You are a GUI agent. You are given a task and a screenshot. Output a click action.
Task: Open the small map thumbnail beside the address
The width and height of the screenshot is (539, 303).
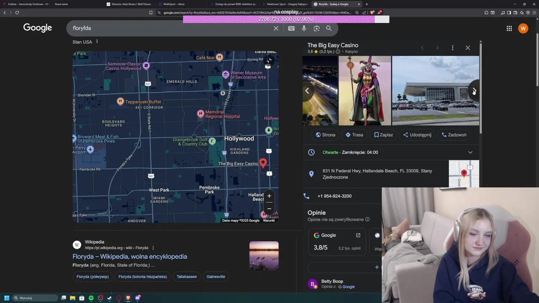click(464, 173)
